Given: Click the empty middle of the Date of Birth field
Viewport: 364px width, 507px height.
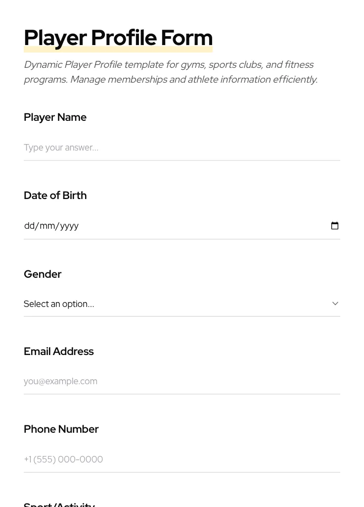Looking at the screenshot, I should click(198, 226).
